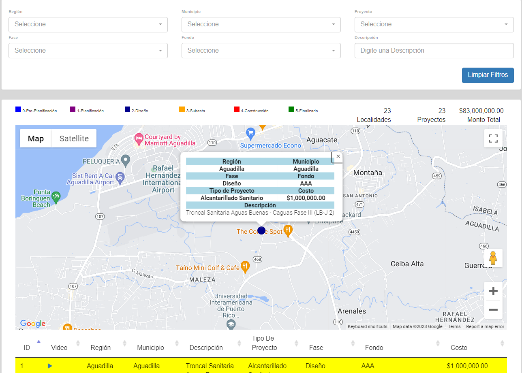Expand the Fase selection list
Screen dimensions: 522x373
[88, 51]
